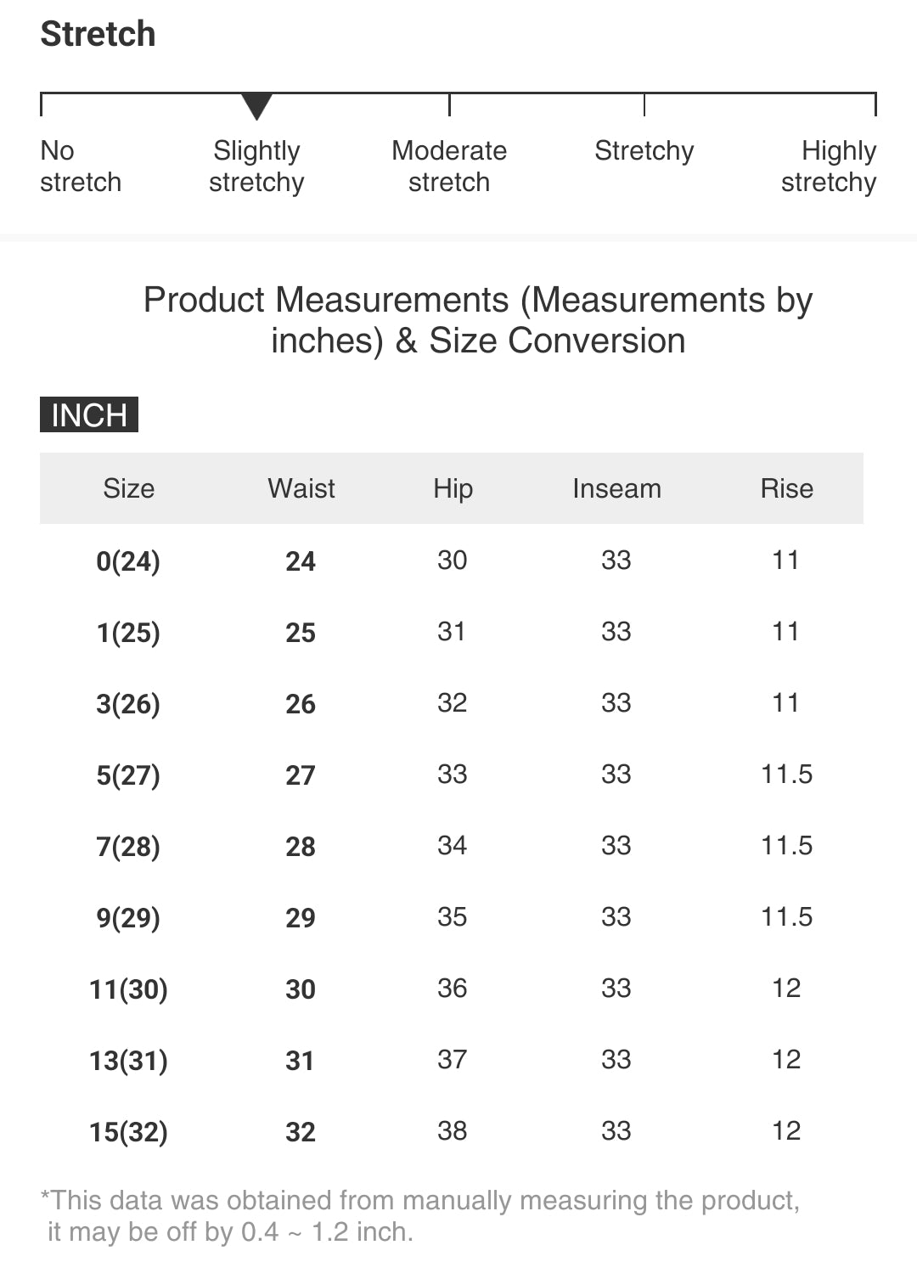
Task: Click the Inseam column header
Action: click(x=616, y=488)
